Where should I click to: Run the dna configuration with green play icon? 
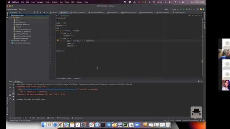tap(181, 9)
